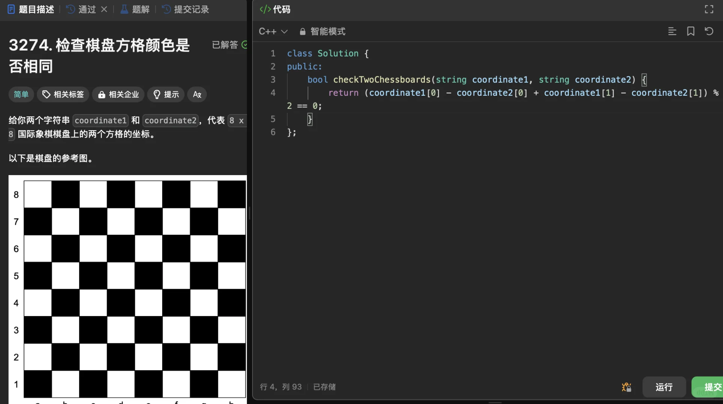Click the chessboard reference image
Screen dimensions: 723x404
pyautogui.click(x=128, y=289)
